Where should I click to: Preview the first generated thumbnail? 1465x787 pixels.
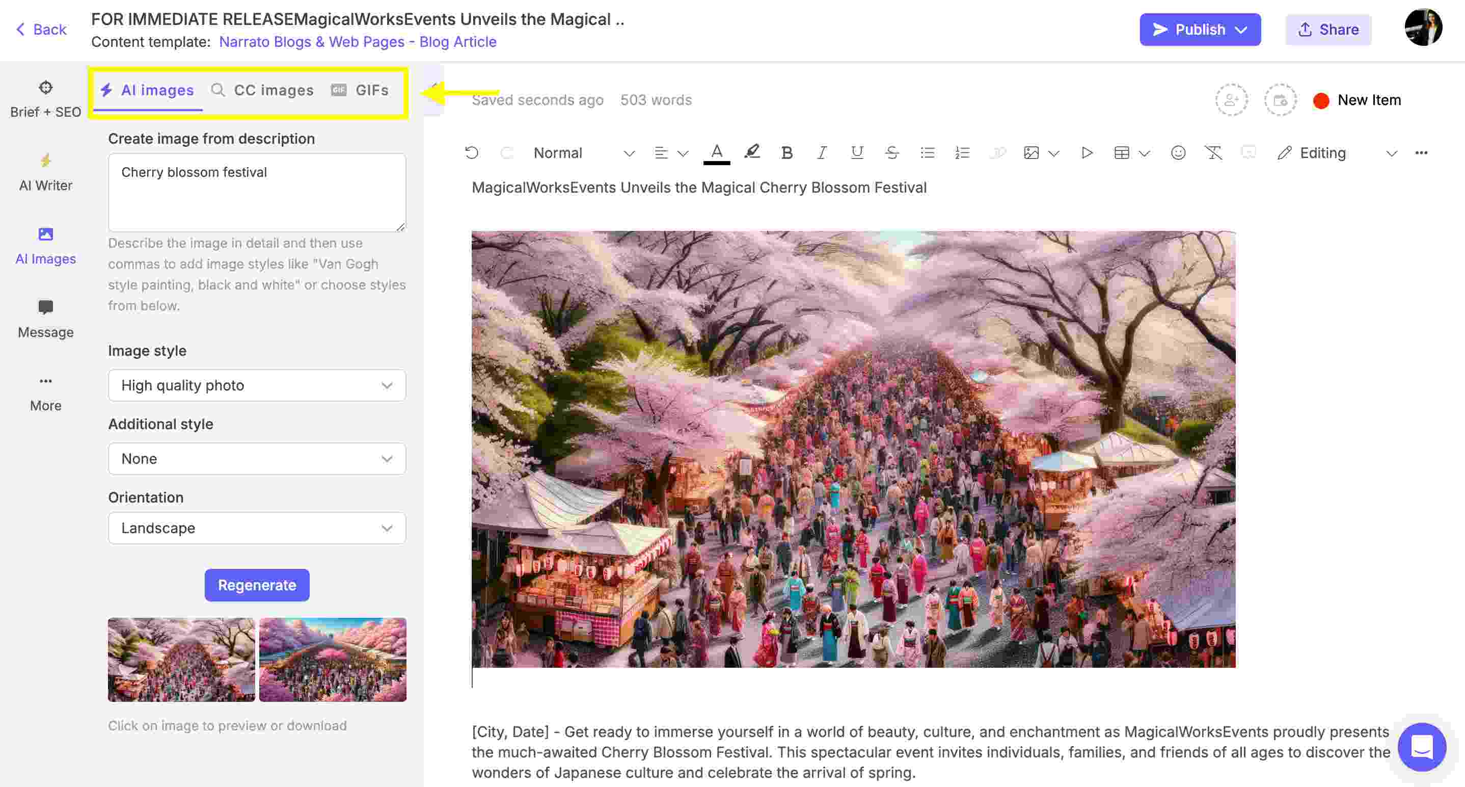point(181,660)
